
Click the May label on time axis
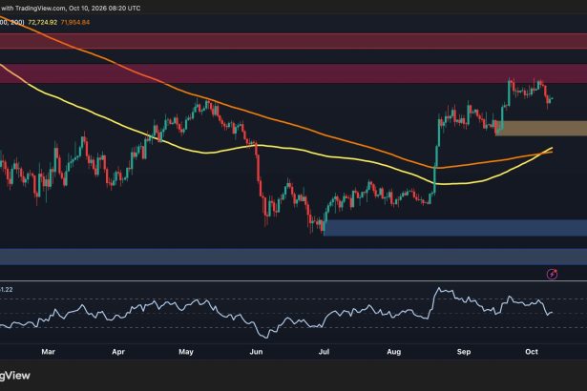[186, 352]
